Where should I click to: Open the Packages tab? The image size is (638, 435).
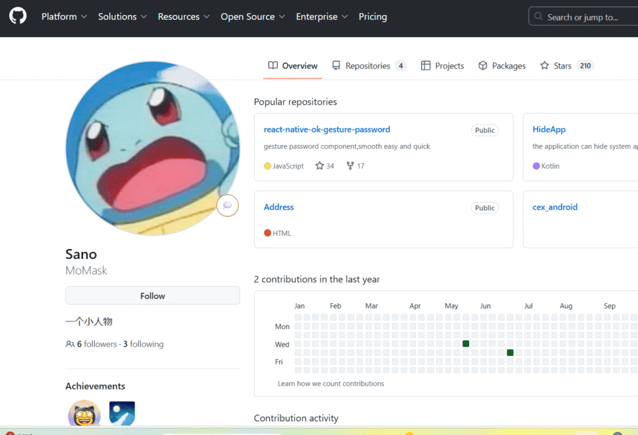[x=502, y=66]
